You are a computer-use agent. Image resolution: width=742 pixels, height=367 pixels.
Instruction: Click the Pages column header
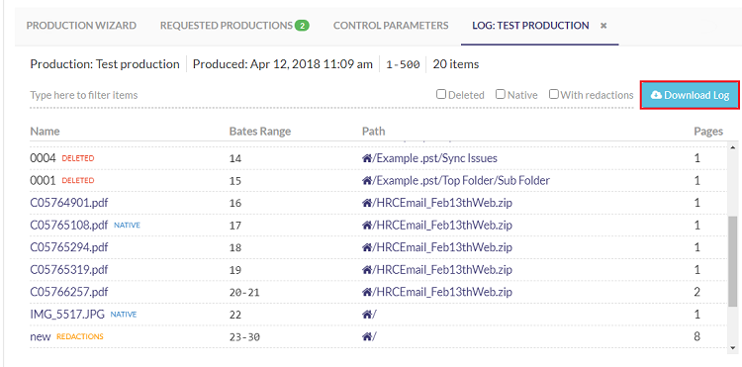(x=708, y=131)
